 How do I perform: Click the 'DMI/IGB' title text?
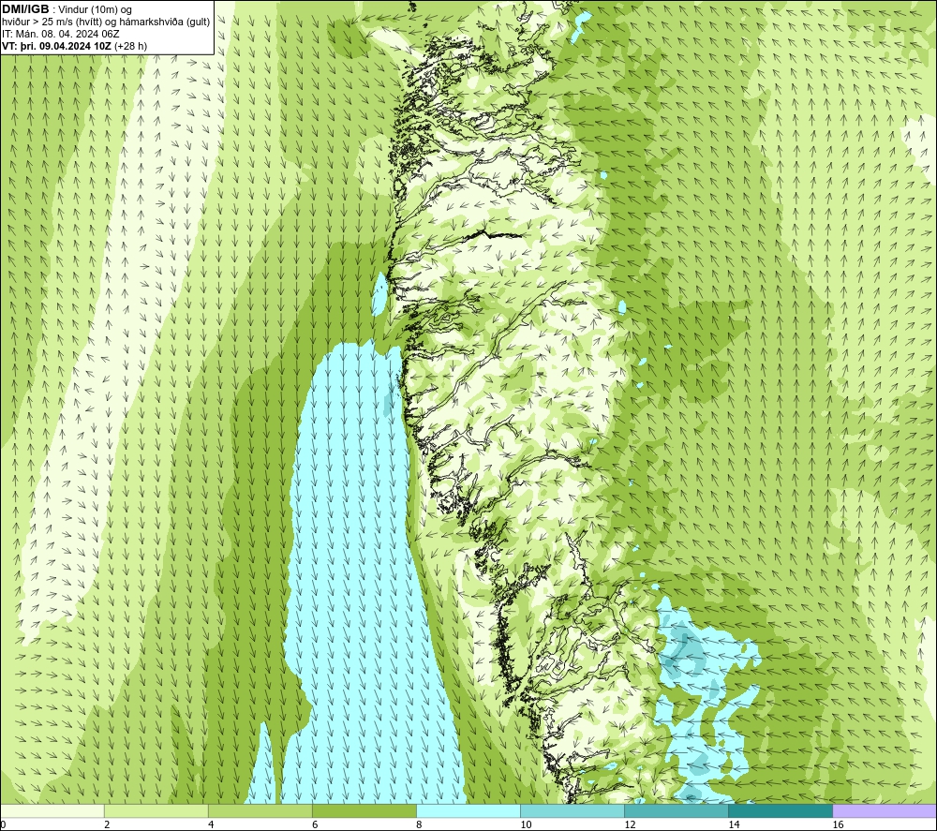coord(25,9)
